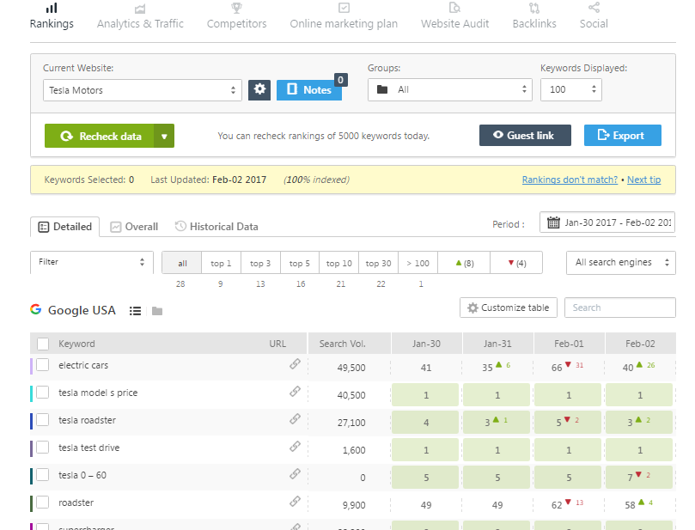Switch to Backlinks tab

(x=534, y=16)
